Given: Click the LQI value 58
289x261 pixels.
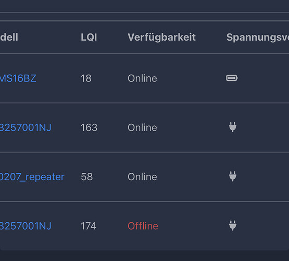Looking at the screenshot, I should coord(87,177).
